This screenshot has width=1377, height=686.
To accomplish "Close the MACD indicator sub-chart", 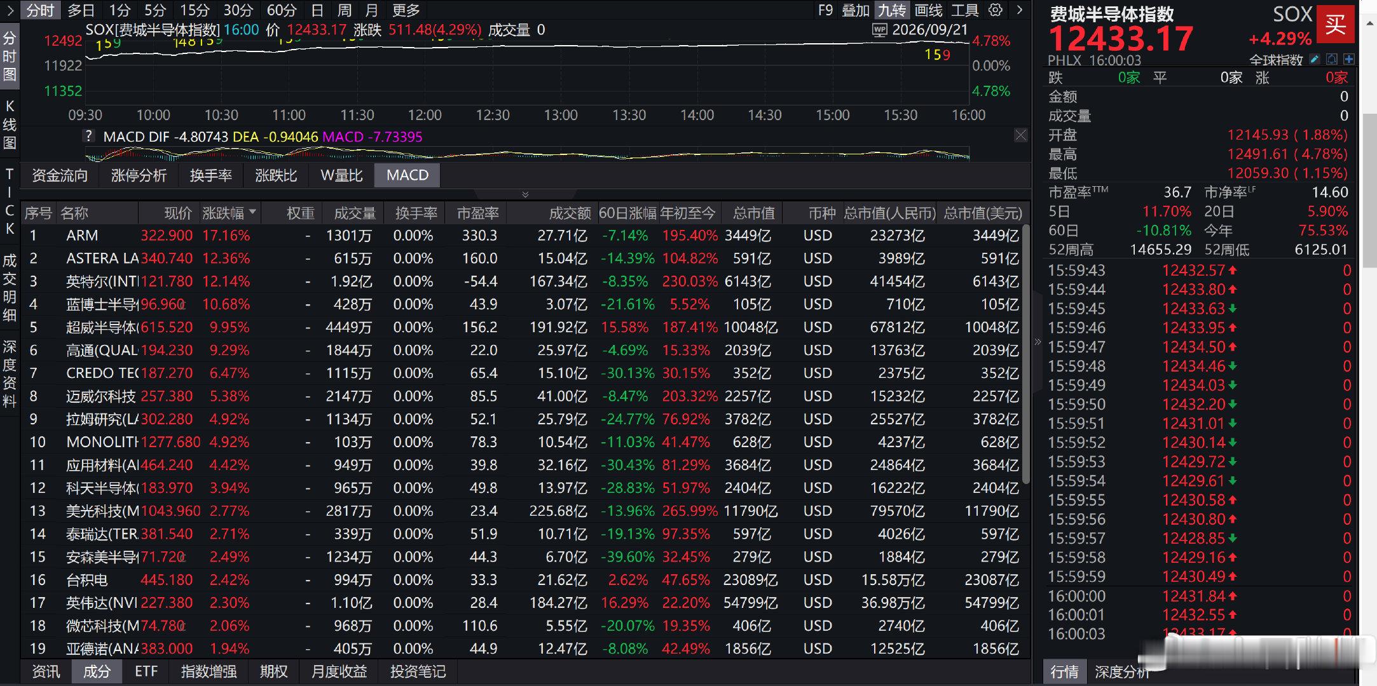I will tap(1020, 135).
